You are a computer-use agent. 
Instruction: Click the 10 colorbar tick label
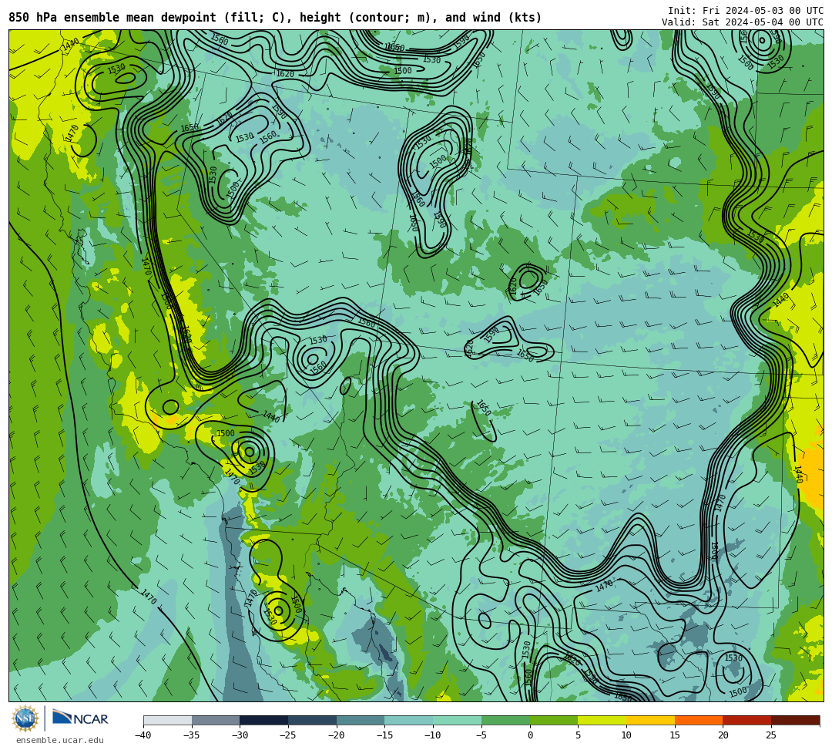(626, 735)
